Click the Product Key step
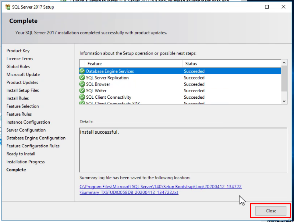 coord(18,51)
